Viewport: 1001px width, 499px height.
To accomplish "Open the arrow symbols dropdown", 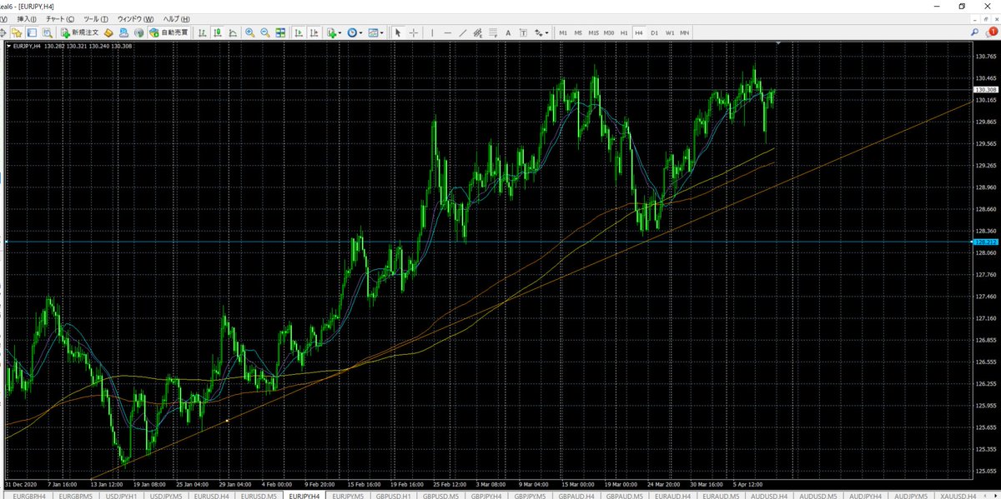I will pyautogui.click(x=541, y=32).
